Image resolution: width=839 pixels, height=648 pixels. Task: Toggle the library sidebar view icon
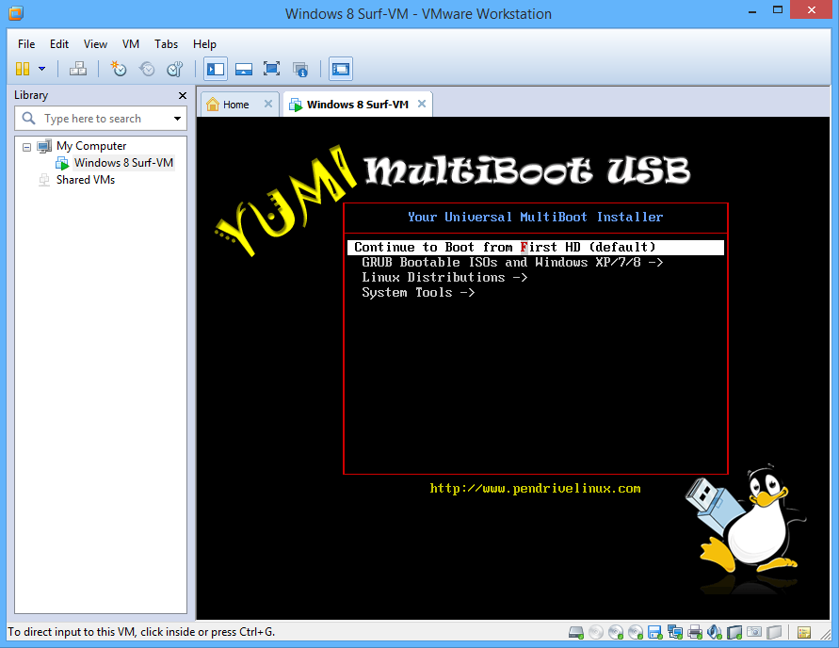click(x=216, y=69)
